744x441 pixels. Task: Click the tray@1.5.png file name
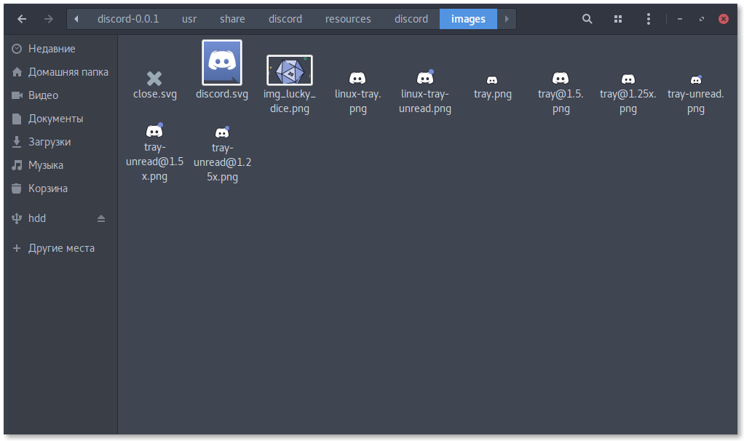point(561,101)
